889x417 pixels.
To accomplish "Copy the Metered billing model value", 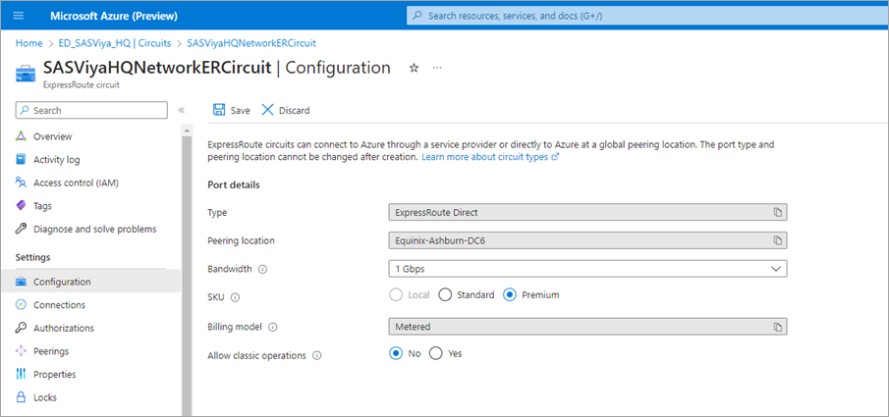I will click(776, 327).
